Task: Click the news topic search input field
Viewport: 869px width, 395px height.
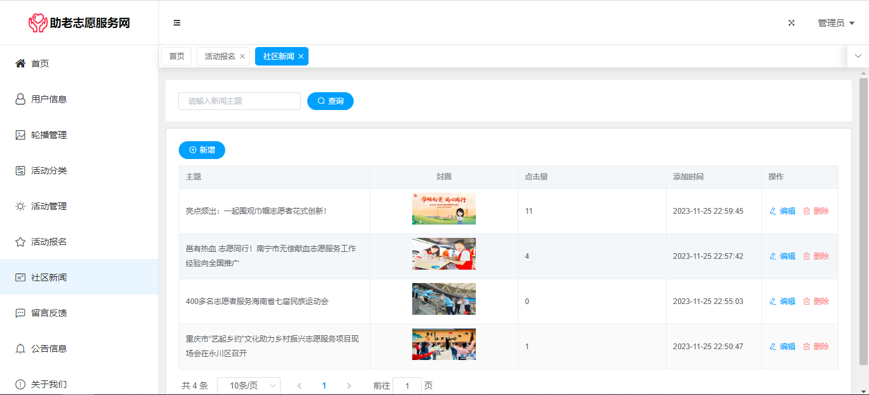Action: click(x=239, y=101)
